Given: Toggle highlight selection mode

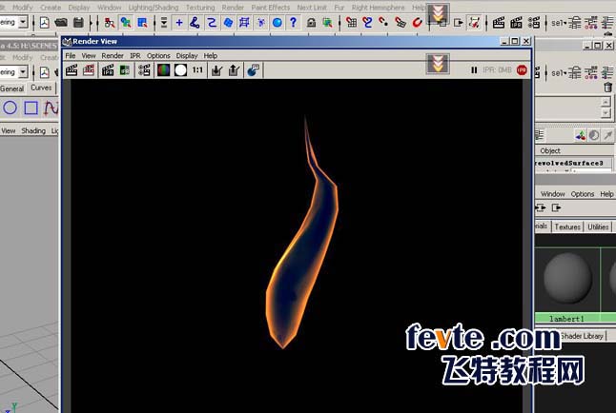Looking at the screenshot, I should 327,23.
